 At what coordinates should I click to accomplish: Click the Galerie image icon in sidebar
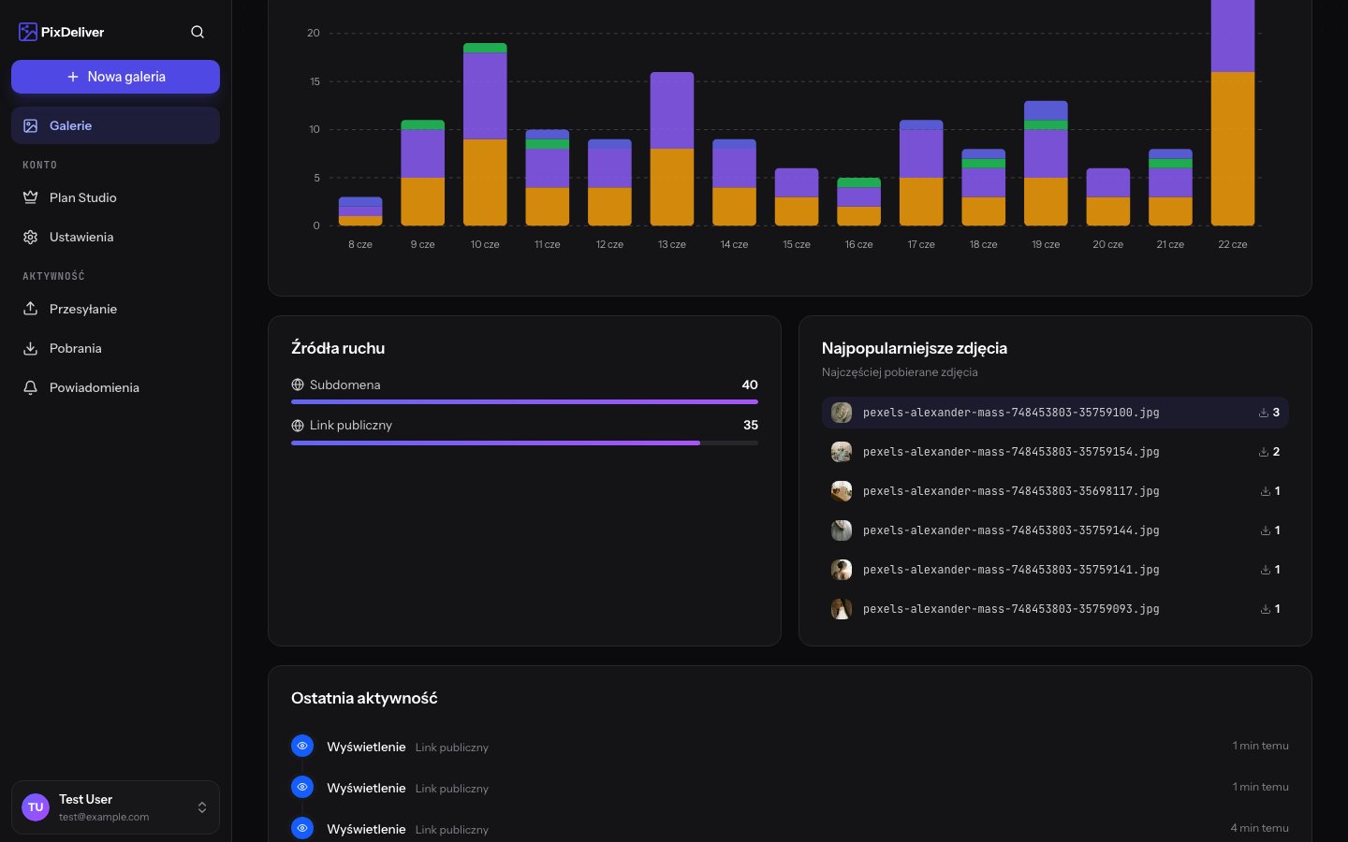click(30, 125)
